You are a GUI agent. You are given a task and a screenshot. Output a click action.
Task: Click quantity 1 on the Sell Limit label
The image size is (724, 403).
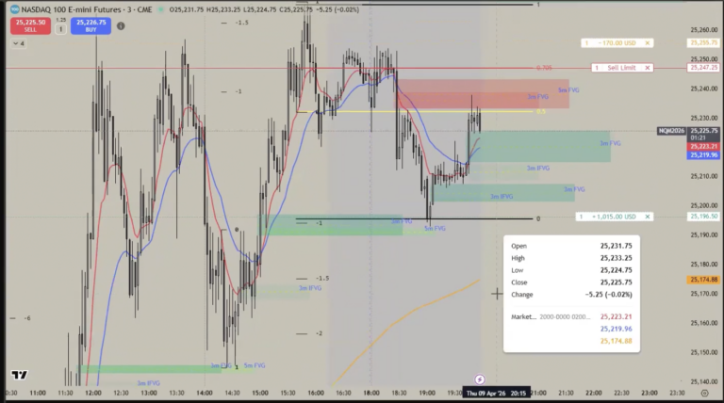(x=597, y=68)
